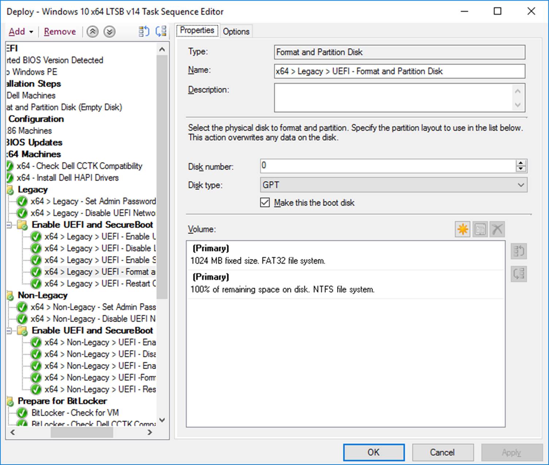This screenshot has width=549, height=465.
Task: Click green check icon of BitLocker - Check for VM
Action: (22, 413)
